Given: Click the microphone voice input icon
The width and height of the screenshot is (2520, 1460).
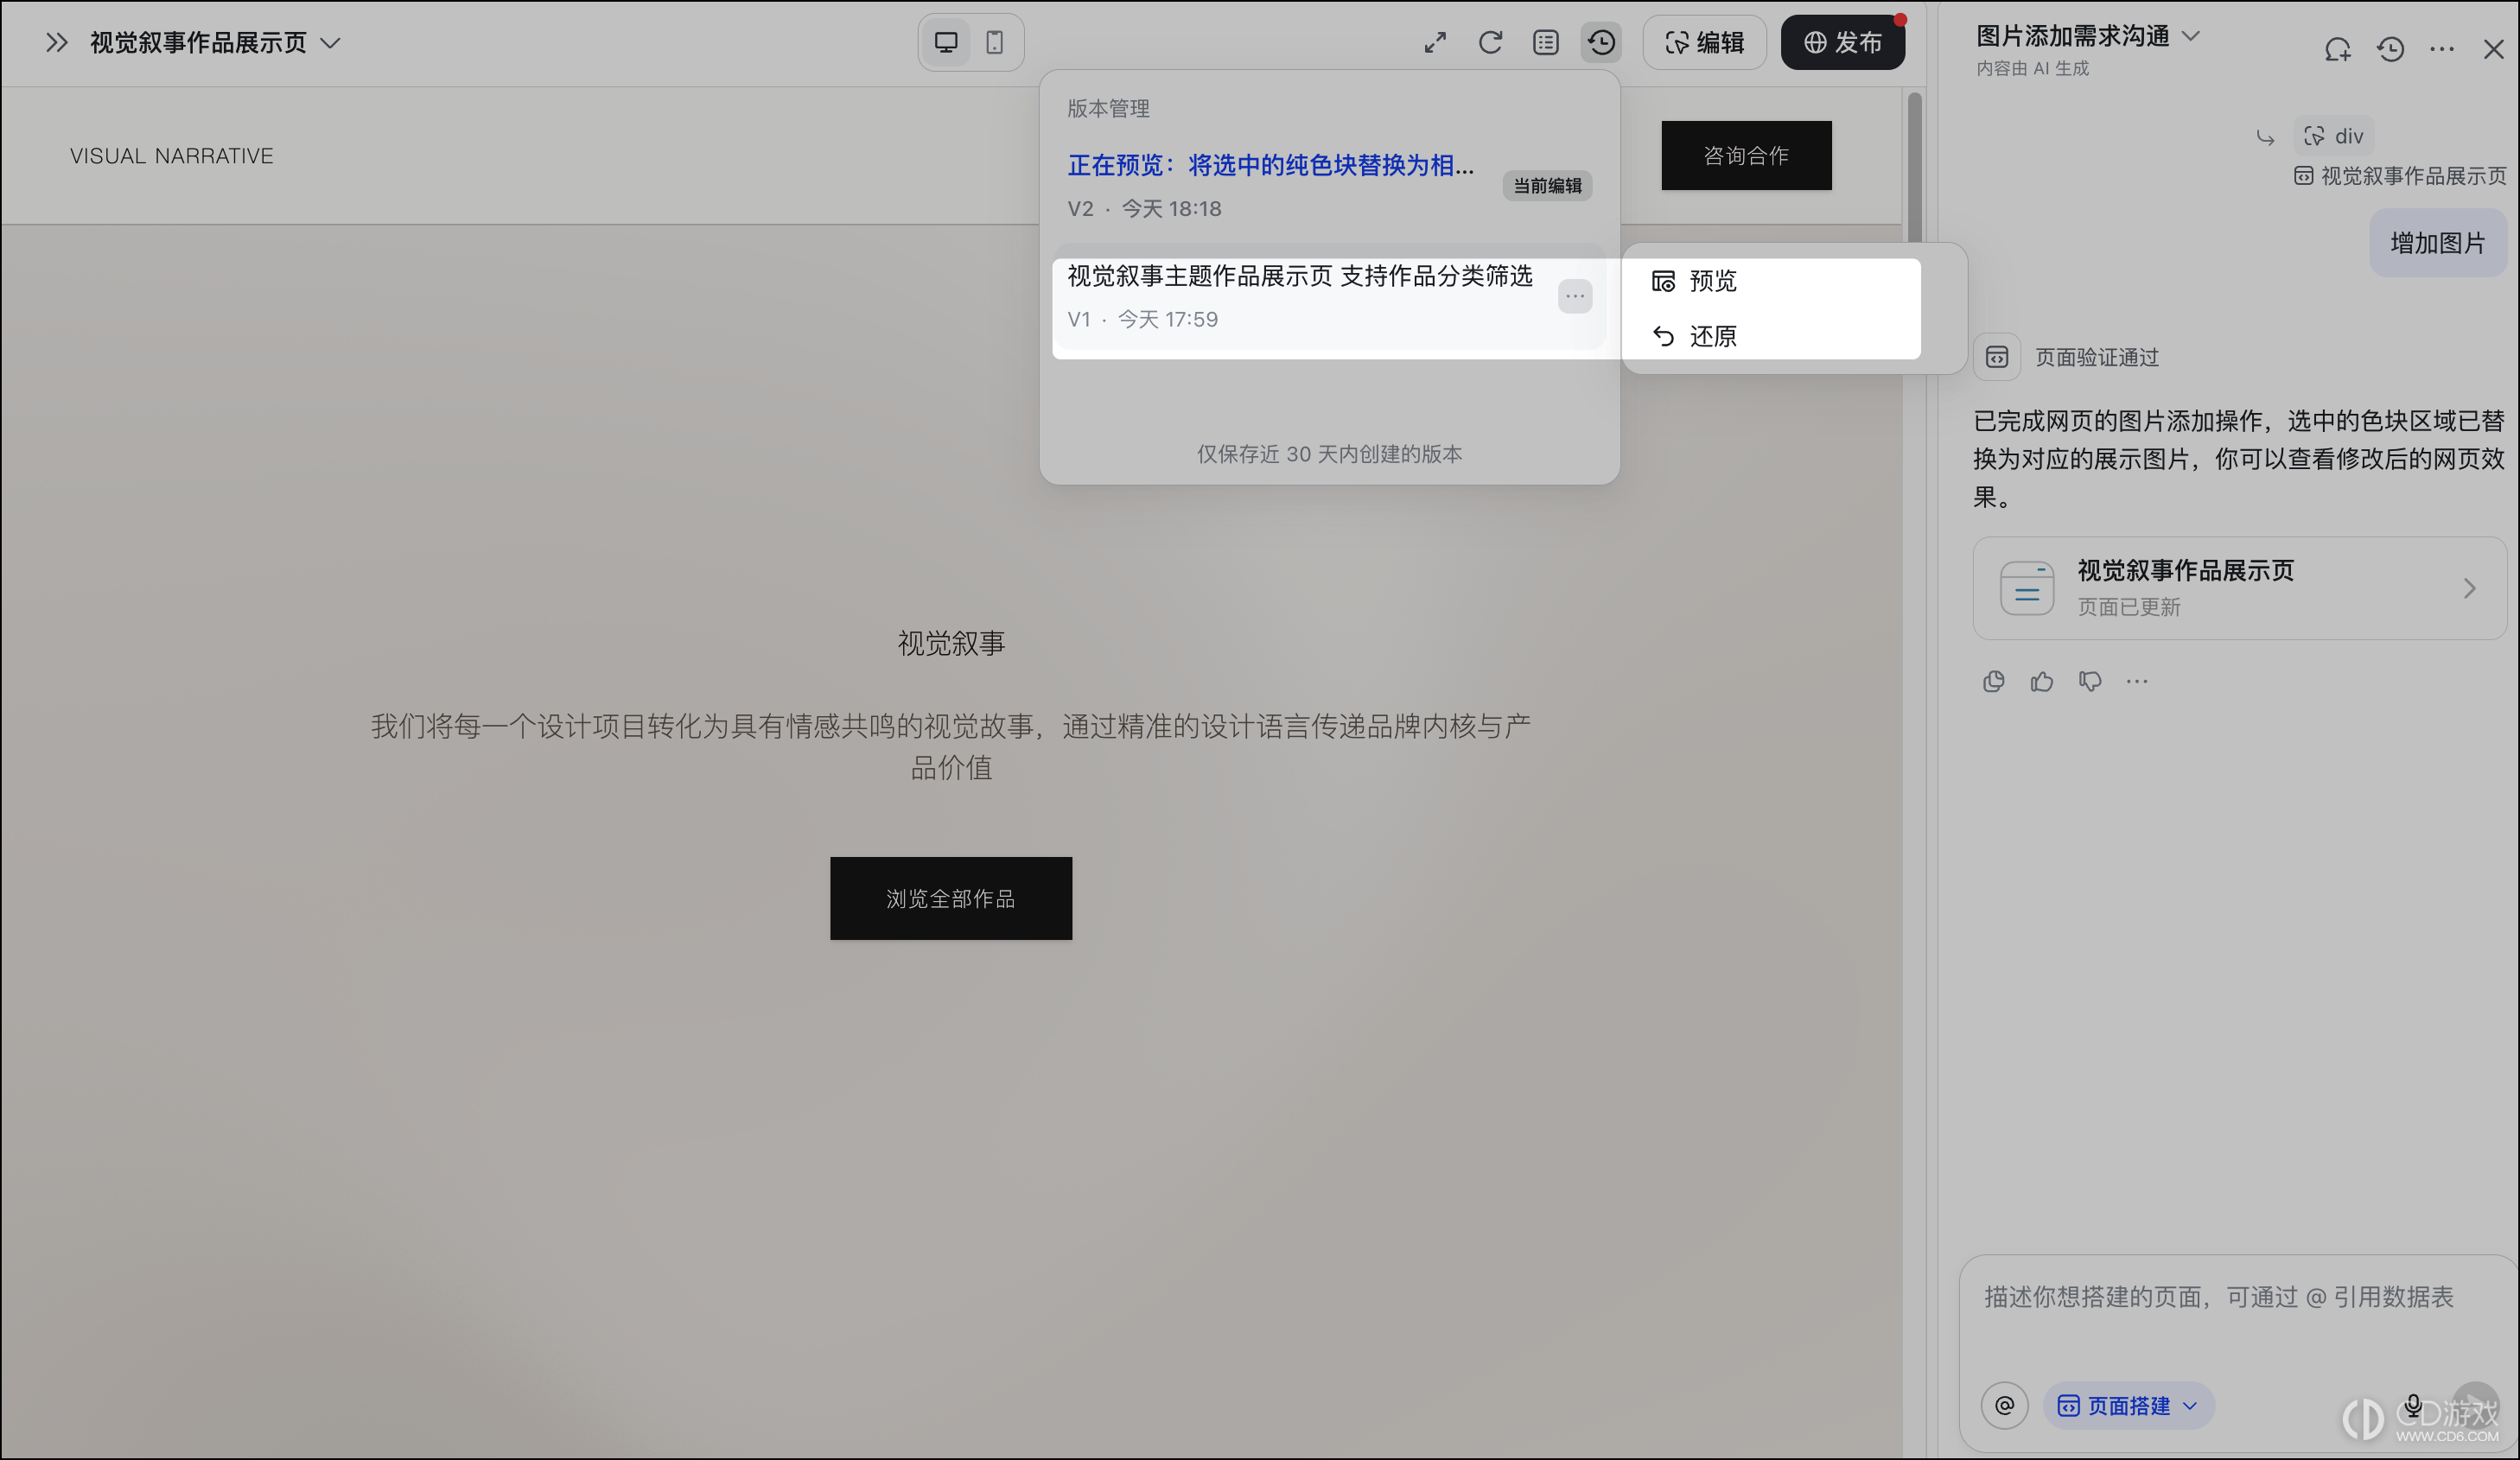Looking at the screenshot, I should pyautogui.click(x=2413, y=1405).
